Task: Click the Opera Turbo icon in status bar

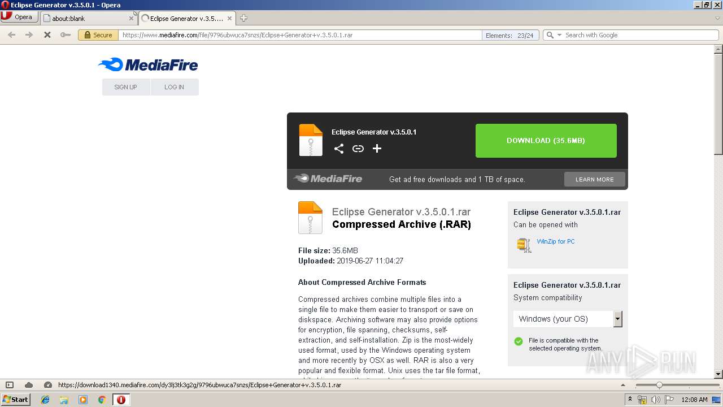Action: (x=48, y=385)
